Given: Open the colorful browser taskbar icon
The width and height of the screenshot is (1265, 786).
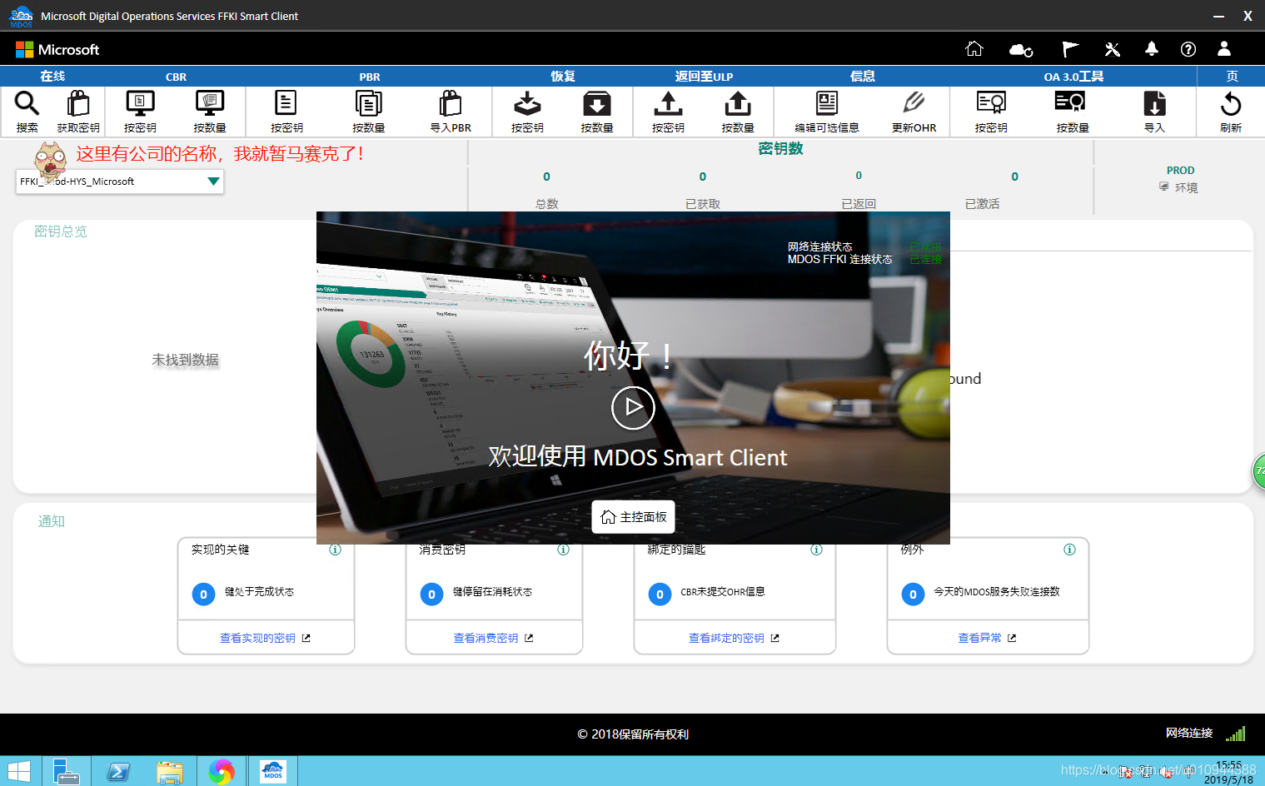Looking at the screenshot, I should point(222,772).
